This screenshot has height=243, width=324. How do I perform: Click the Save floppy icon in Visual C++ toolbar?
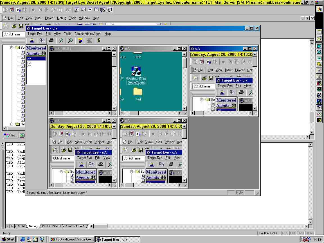pyautogui.click(x=21, y=26)
